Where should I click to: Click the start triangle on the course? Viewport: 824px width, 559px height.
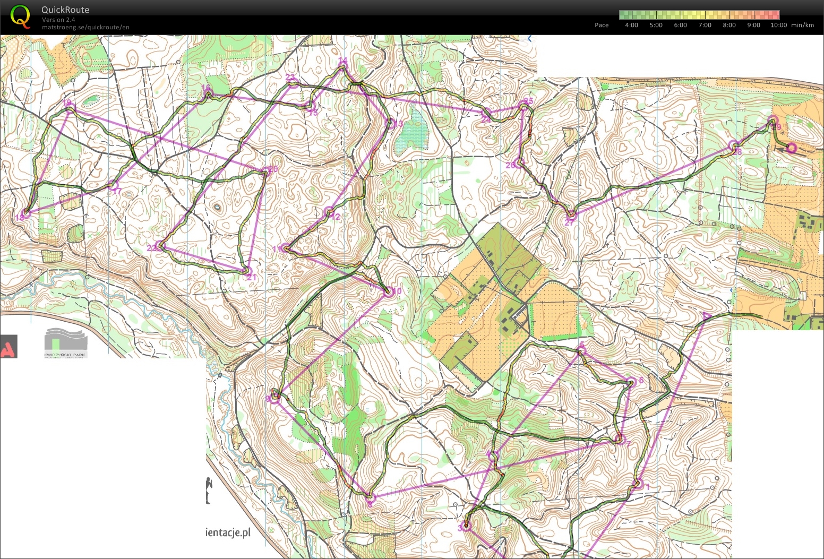[706, 316]
